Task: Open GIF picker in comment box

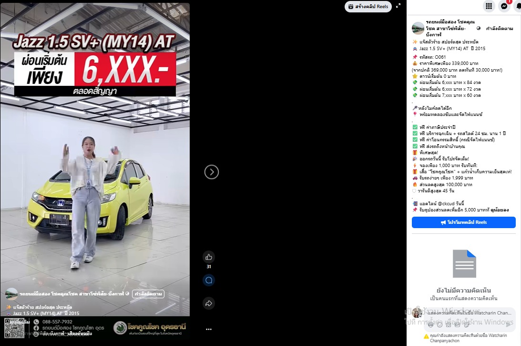Action: pos(458,325)
